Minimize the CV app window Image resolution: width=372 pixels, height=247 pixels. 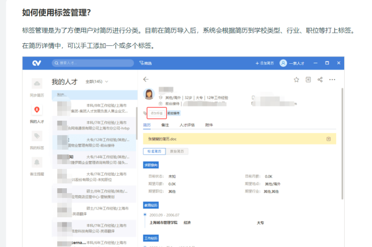coord(316,63)
